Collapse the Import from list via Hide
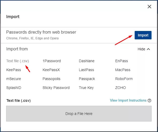Screen dimensions: 158x132 point(144,49)
